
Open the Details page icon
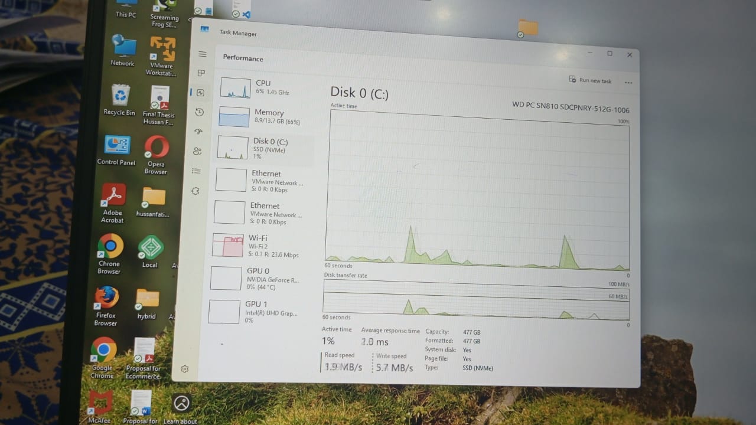point(197,171)
